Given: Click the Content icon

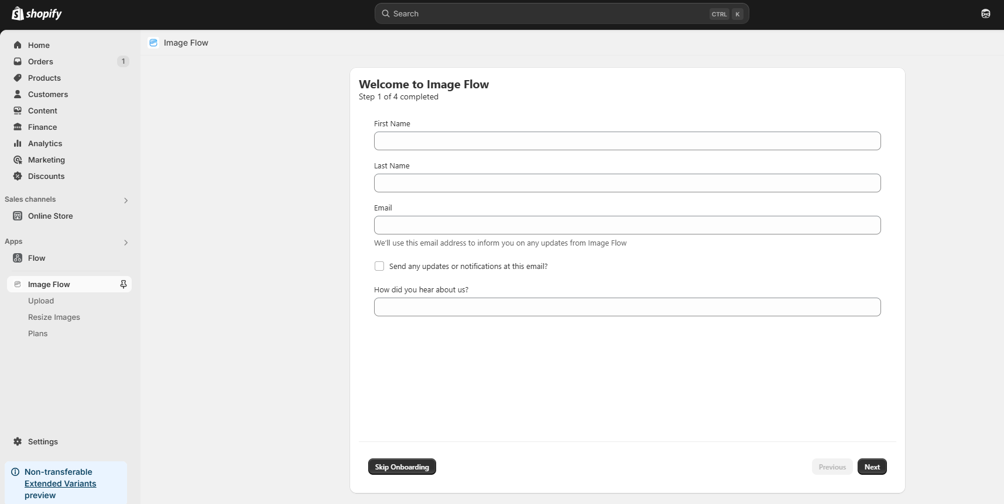Looking at the screenshot, I should (18, 111).
